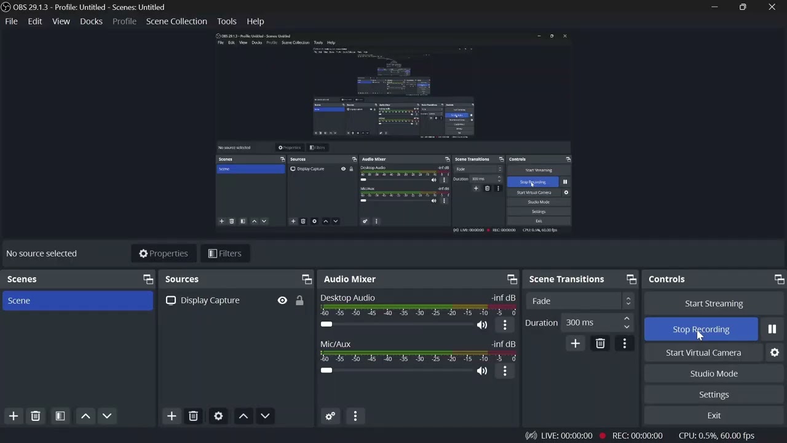787x443 pixels.
Task: Mute Desktop Audio speaker icon
Action: 482,325
